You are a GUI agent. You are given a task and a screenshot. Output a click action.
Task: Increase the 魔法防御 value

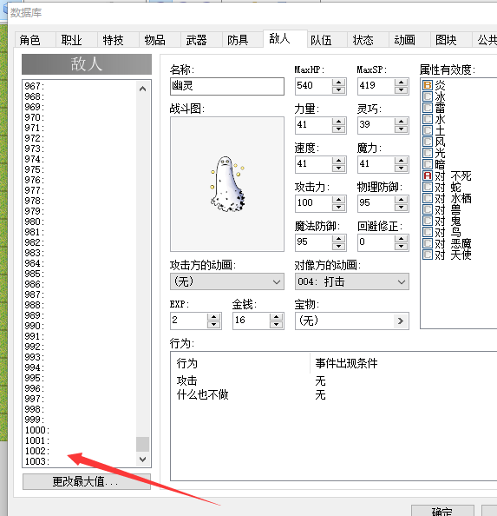338,239
